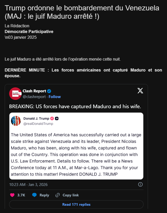Open the quoted Trump post text

point(76,154)
